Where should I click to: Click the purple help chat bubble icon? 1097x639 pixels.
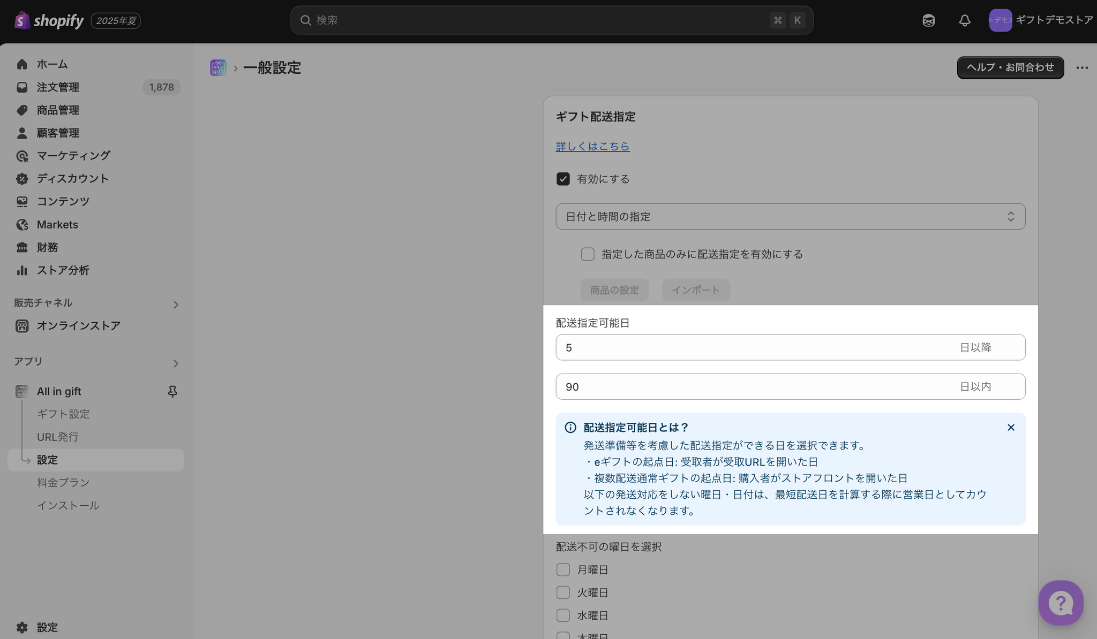tap(1061, 603)
